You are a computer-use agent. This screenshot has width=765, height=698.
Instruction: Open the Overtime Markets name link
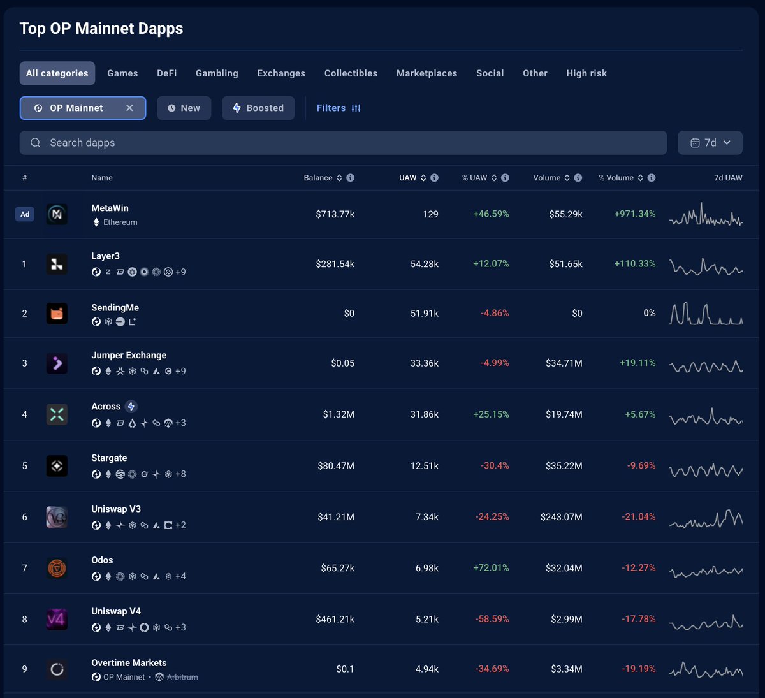click(x=129, y=663)
